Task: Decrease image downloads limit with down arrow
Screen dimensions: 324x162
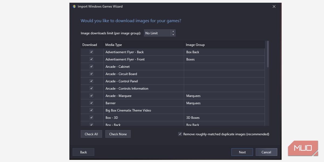Action: [x=173, y=35]
